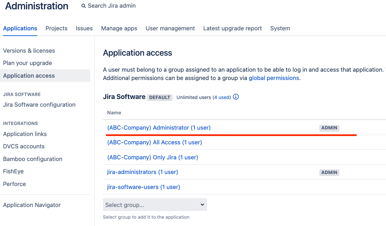Open the Manage apps tab
The height and width of the screenshot is (226, 386).
point(119,28)
